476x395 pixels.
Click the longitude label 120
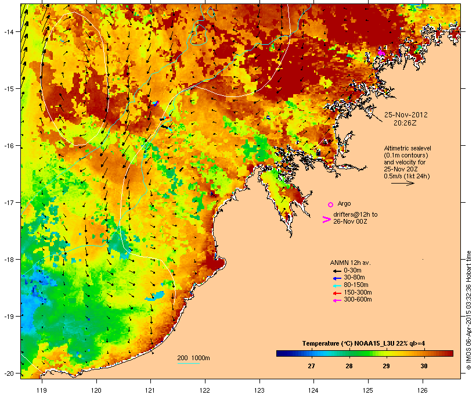click(96, 390)
